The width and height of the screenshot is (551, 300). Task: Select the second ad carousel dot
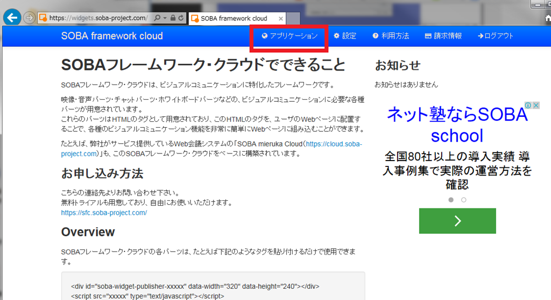coord(463,200)
